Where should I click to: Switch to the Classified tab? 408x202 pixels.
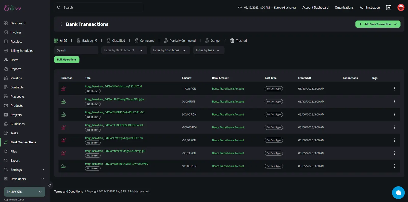click(x=116, y=41)
